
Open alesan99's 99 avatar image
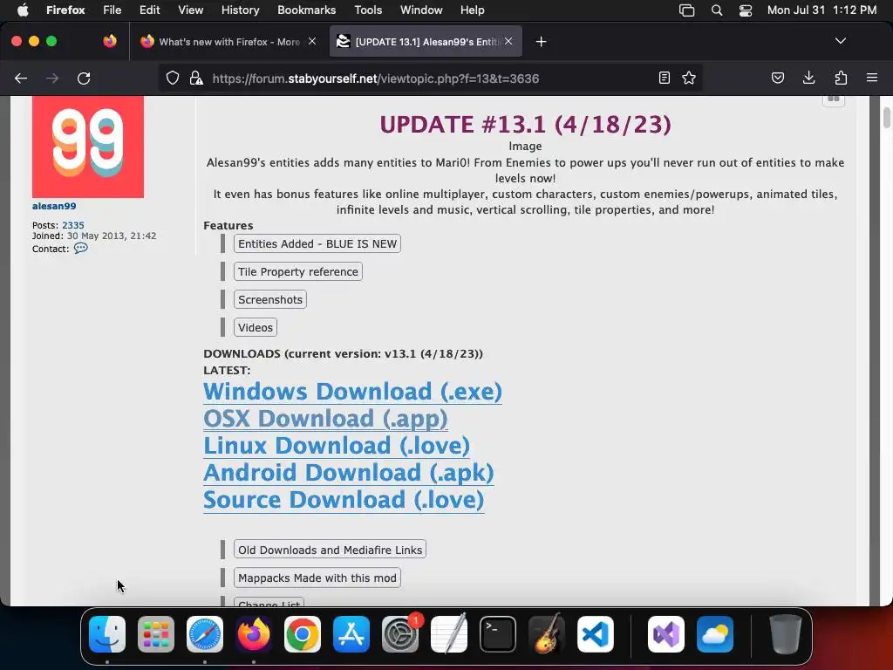point(88,147)
